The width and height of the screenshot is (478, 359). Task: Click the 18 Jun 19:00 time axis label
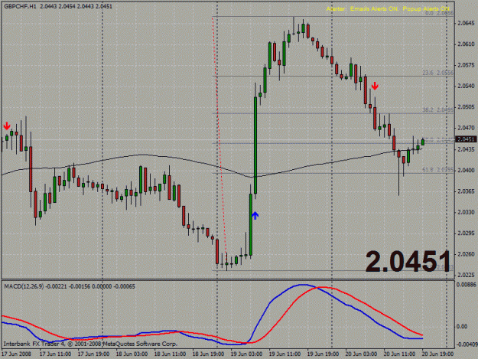[x=208, y=354]
